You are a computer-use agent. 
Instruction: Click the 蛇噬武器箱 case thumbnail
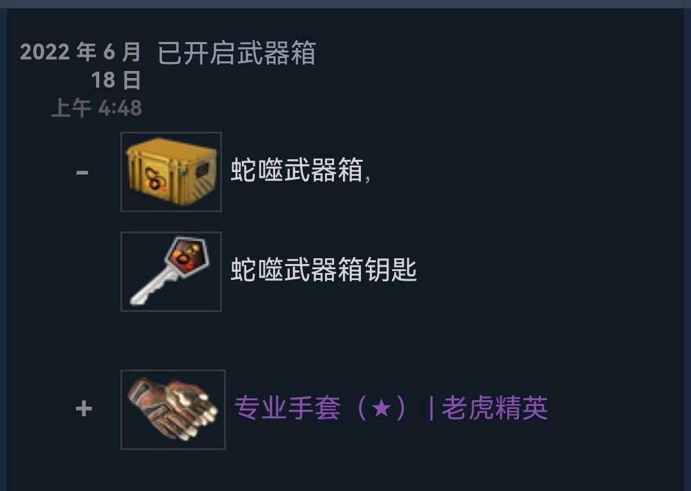171,172
